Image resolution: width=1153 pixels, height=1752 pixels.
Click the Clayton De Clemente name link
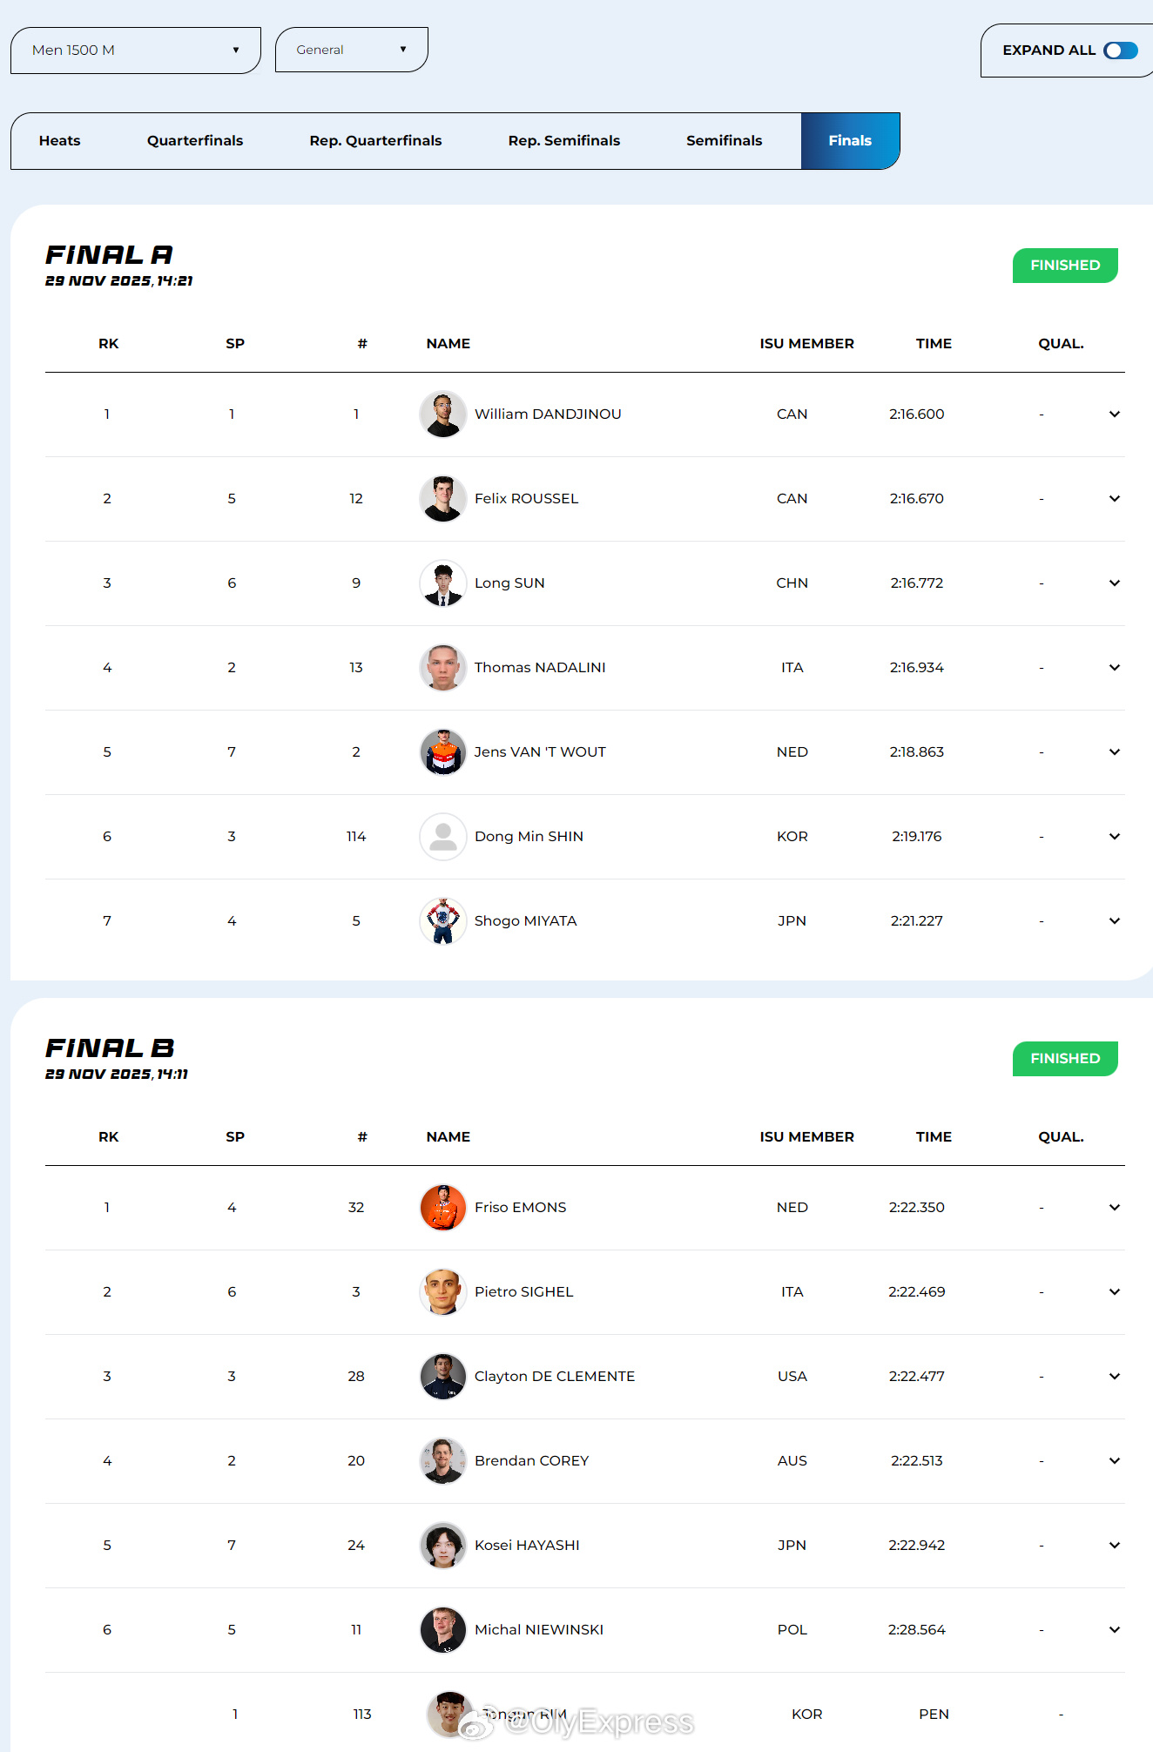click(x=554, y=1377)
